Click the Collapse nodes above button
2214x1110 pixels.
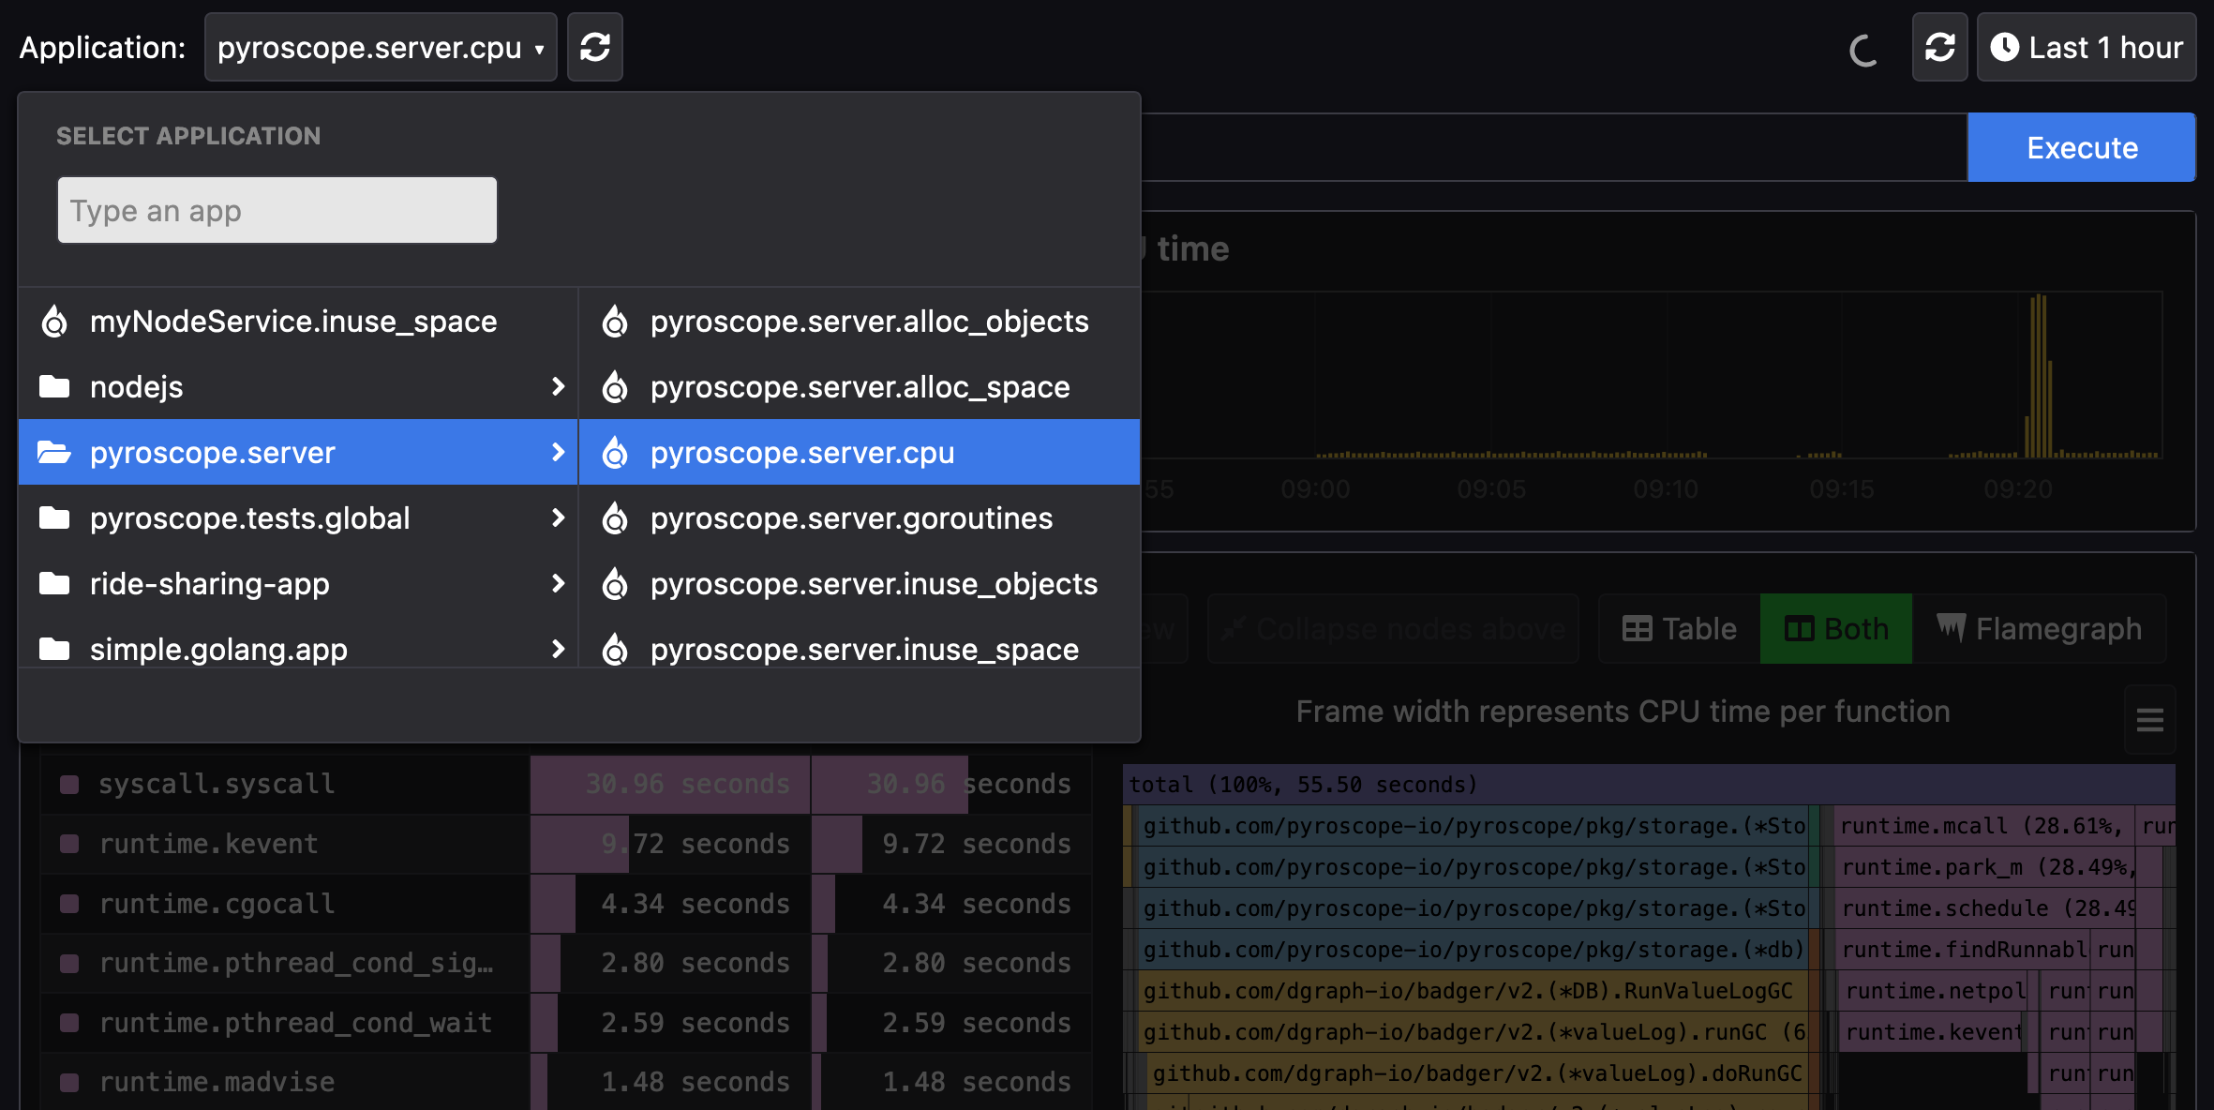point(1394,628)
